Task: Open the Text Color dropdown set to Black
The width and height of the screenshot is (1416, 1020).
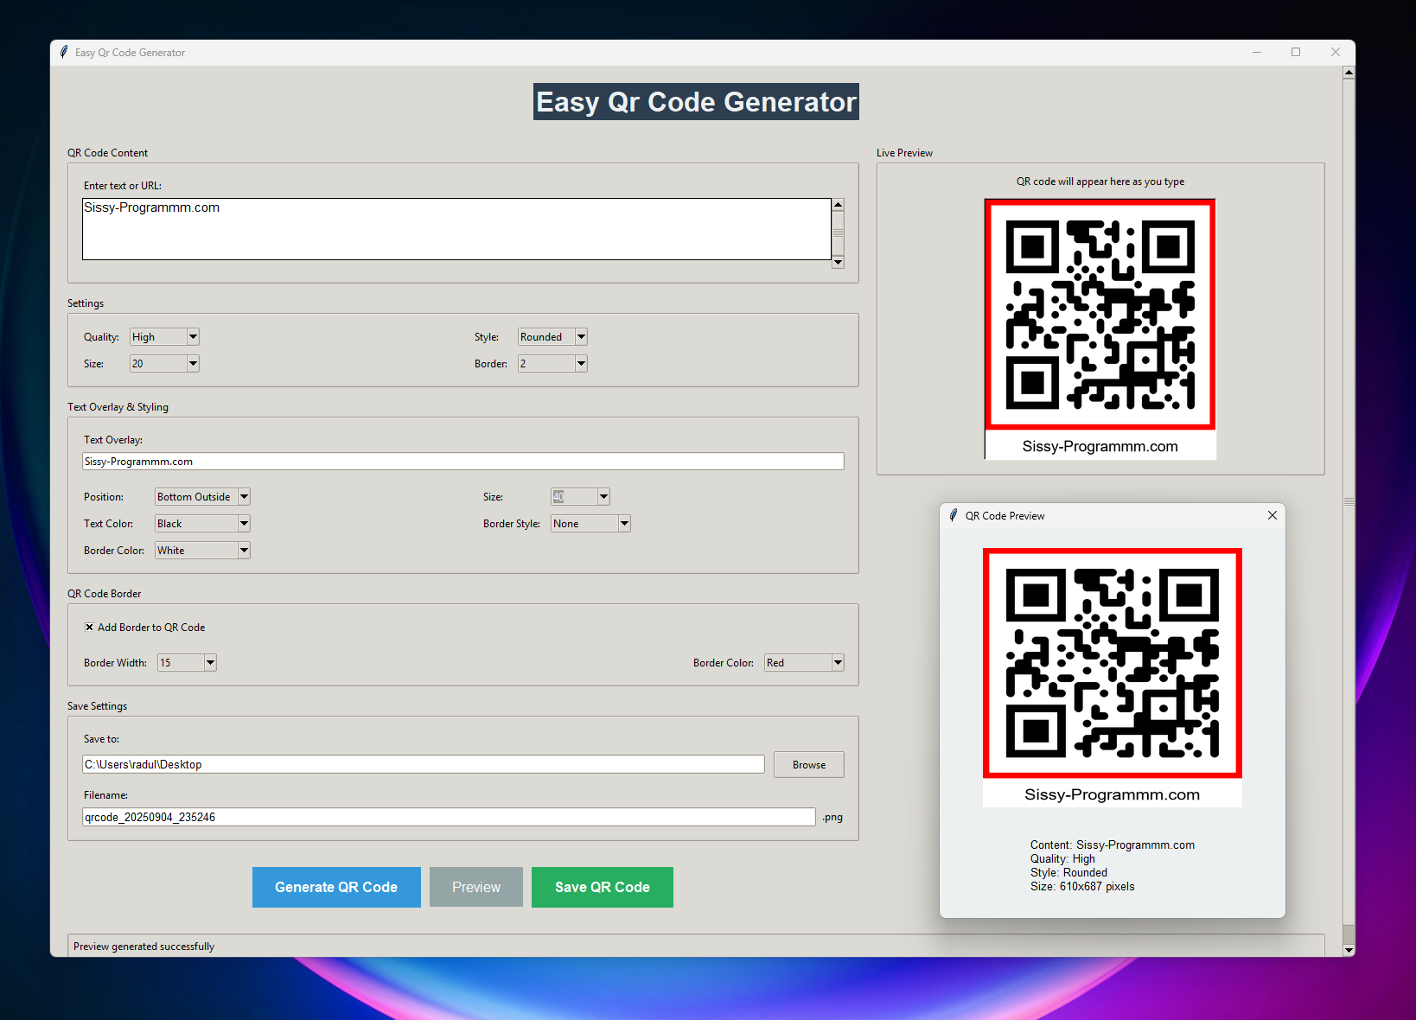Action: tap(244, 524)
